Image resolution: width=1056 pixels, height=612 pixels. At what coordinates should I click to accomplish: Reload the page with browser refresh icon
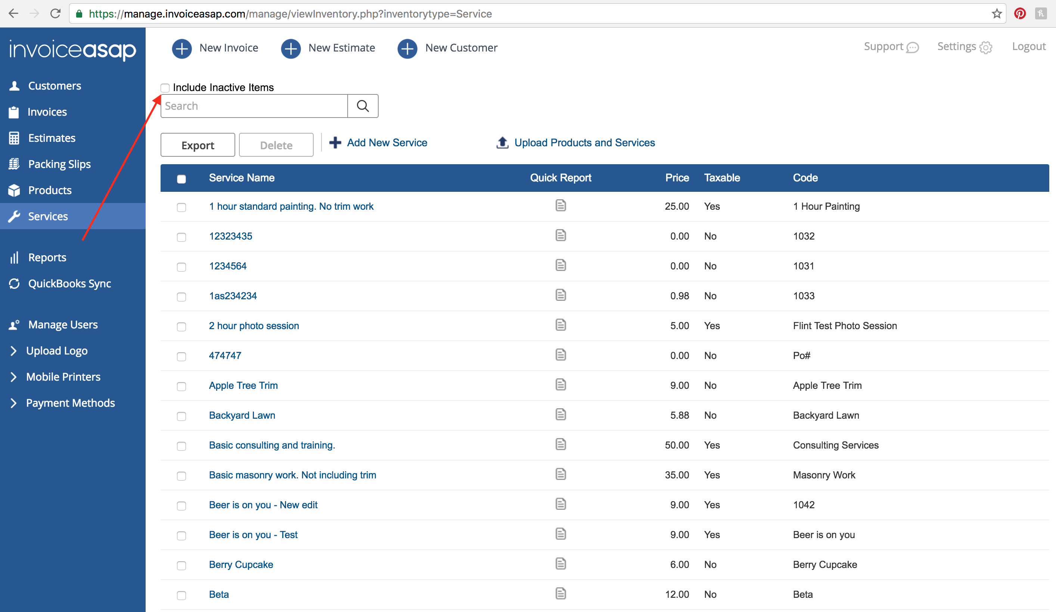55,13
